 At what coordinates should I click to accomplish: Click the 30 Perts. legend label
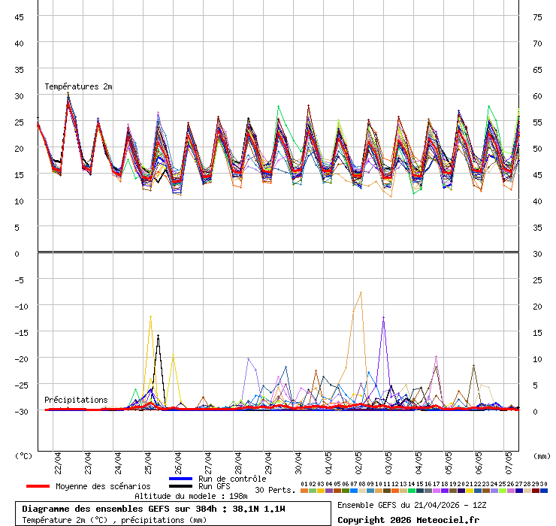[x=275, y=490]
